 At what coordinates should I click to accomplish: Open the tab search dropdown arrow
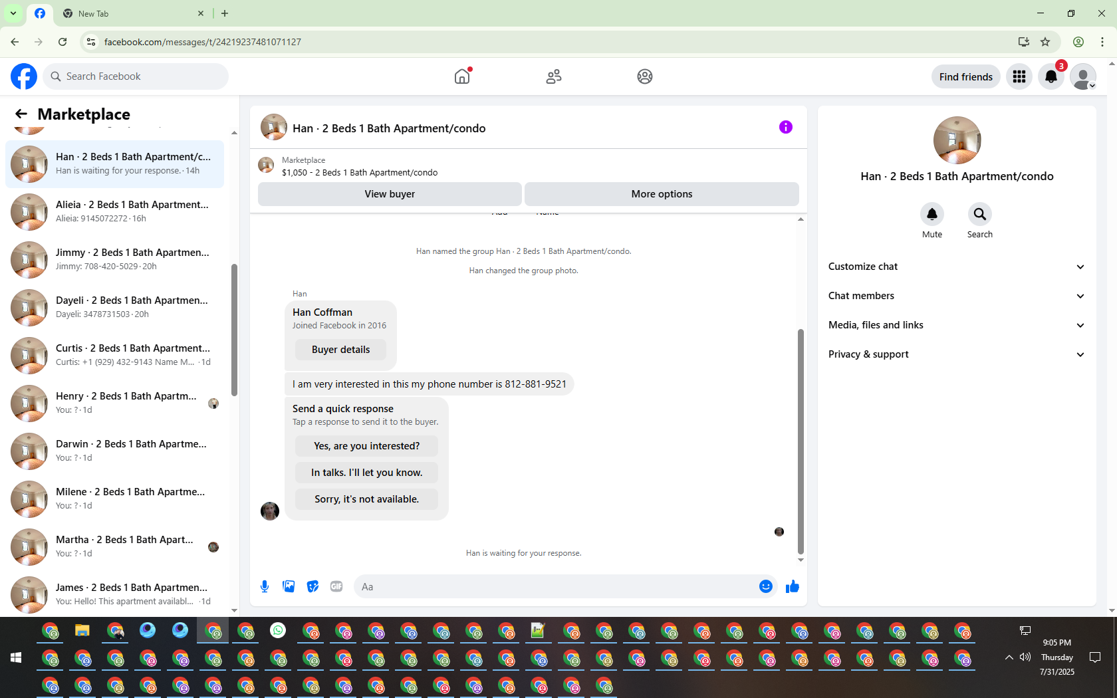tap(13, 13)
